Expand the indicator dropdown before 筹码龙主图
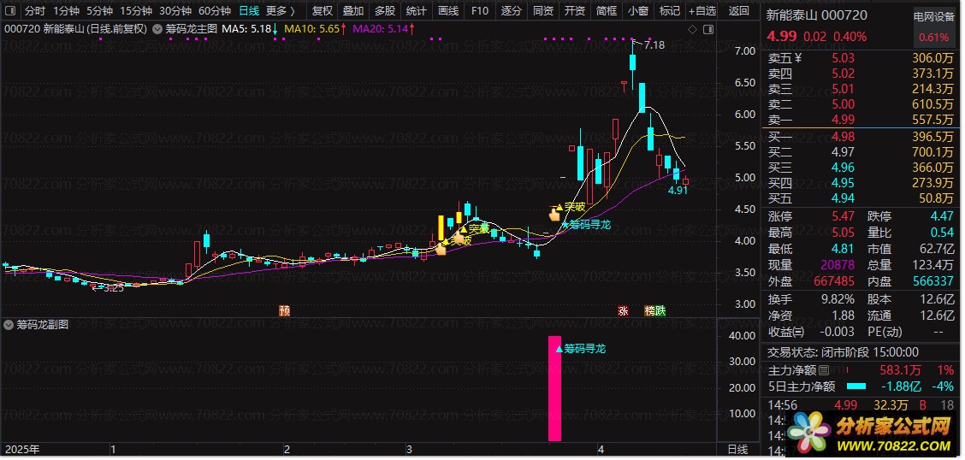Screen dimensions: 965x460 coord(157,28)
